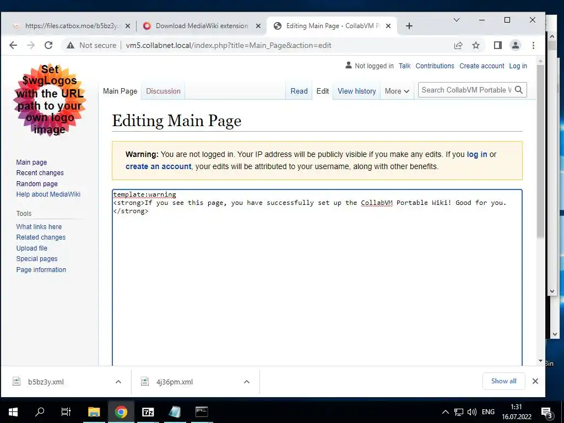Click the Chrome taskbar icon

tap(121, 412)
